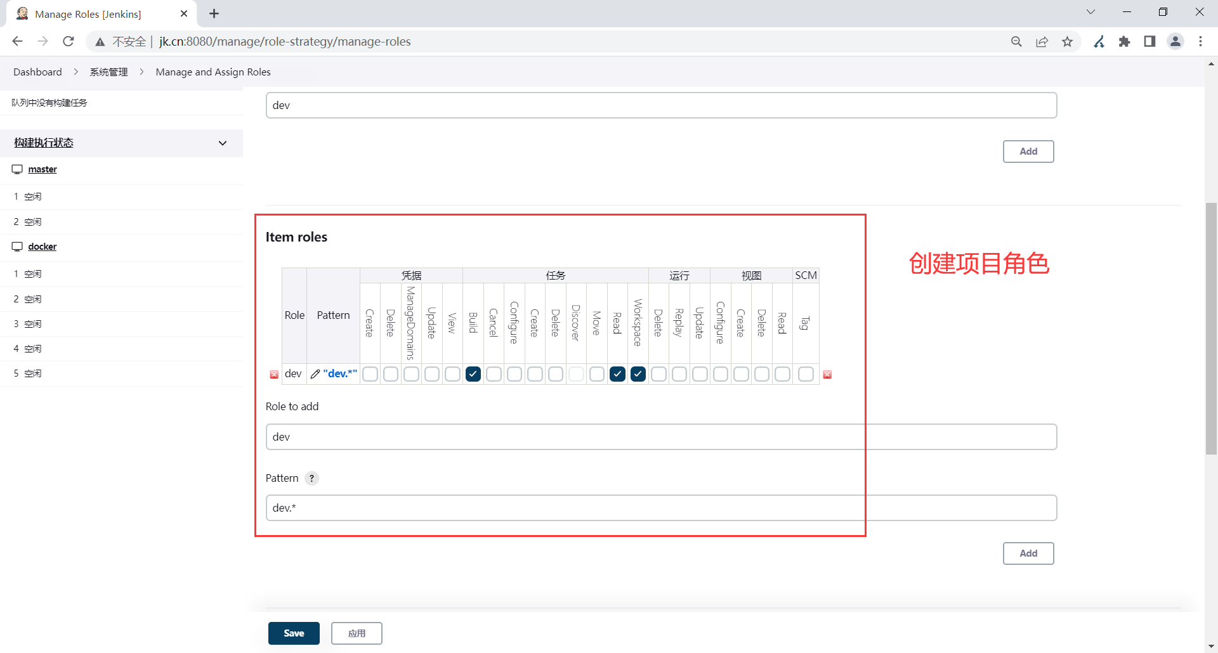Image resolution: width=1218 pixels, height=653 pixels.
Task: Open Manage and Assign Roles breadcrumb
Action: pos(213,72)
